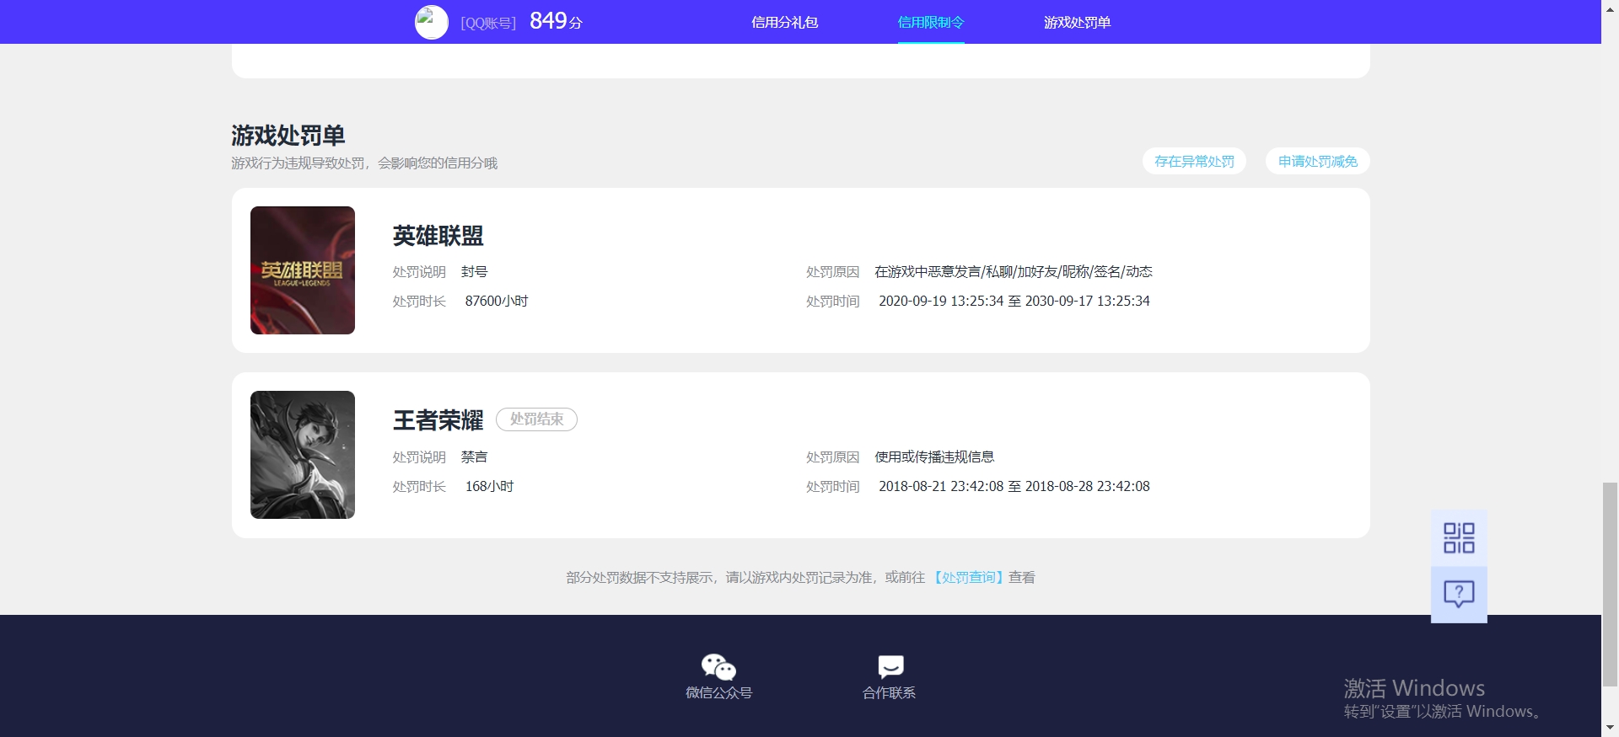
Task: Click the reason 在游戏中恶意发言/私聊/加好友/昵称/签名/动态
Action: pos(1014,271)
